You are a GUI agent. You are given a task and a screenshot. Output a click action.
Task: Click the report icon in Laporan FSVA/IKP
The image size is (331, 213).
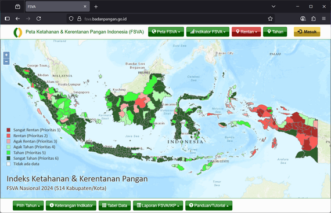139,205
